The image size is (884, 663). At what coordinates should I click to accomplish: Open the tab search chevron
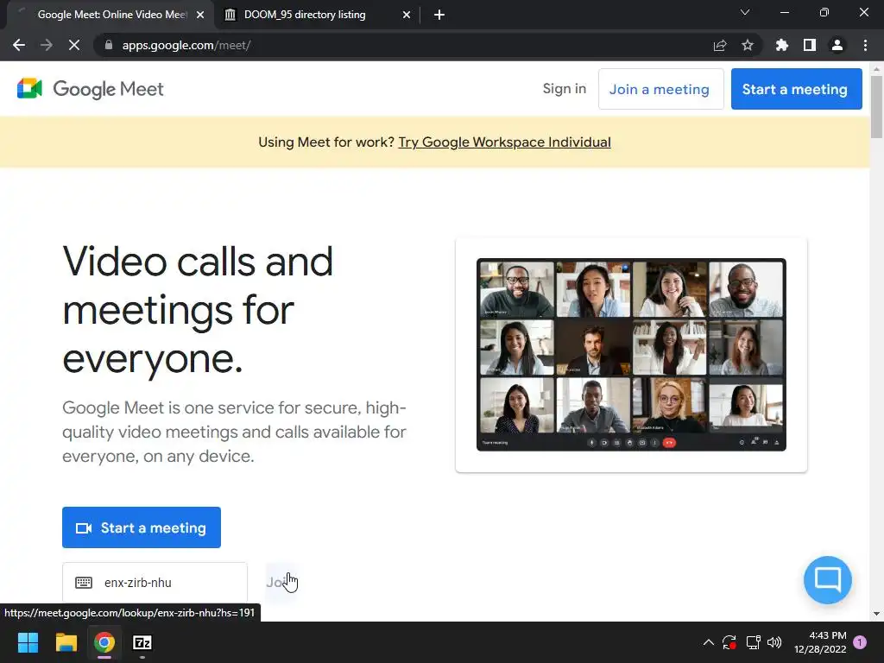pos(745,12)
